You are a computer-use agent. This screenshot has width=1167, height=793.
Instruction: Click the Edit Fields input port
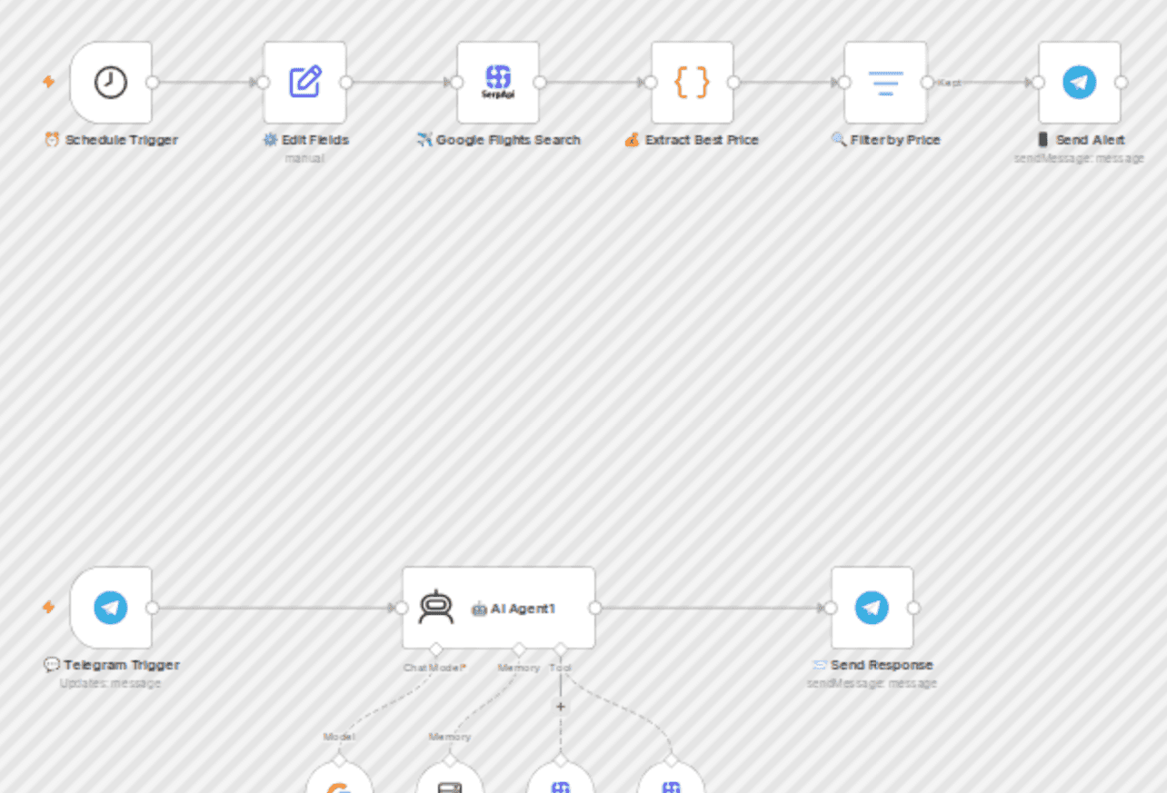click(x=264, y=83)
